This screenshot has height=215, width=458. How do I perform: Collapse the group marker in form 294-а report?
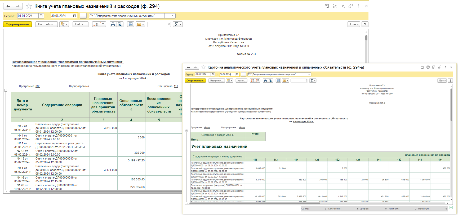(x=186, y=131)
